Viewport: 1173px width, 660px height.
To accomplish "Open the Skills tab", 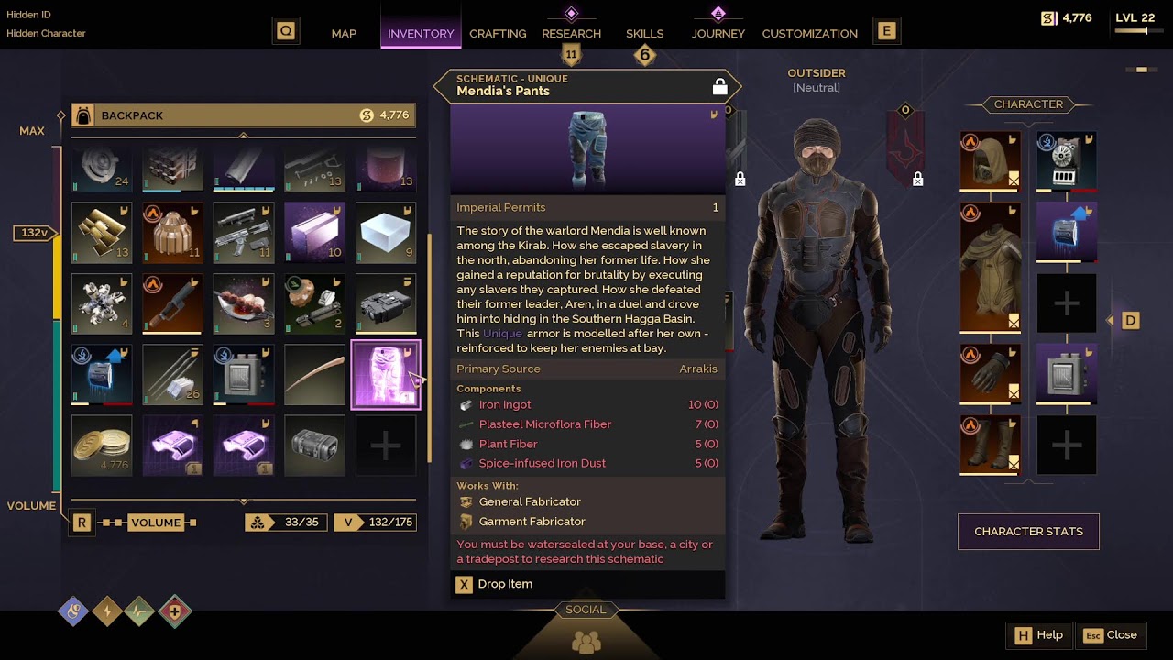I will [x=644, y=33].
